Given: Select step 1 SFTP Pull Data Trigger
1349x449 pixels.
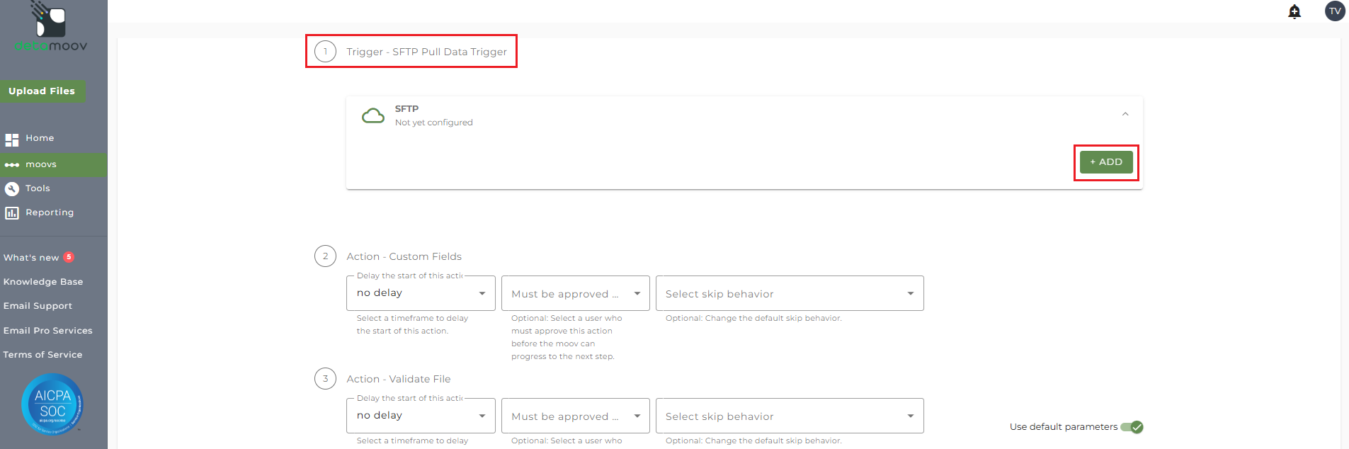Looking at the screenshot, I should point(426,52).
